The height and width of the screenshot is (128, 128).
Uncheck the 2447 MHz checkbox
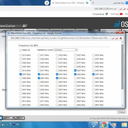[57, 74]
